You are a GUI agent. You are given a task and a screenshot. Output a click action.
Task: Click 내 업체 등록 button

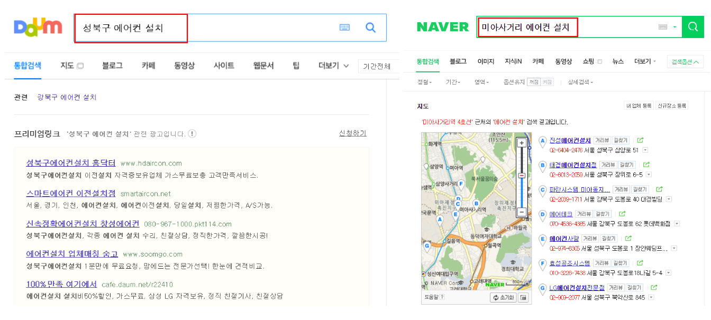pos(639,106)
